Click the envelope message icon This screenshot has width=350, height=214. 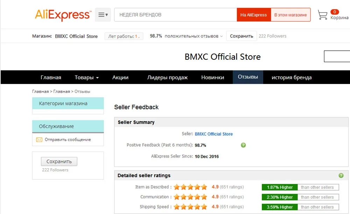(x=39, y=140)
